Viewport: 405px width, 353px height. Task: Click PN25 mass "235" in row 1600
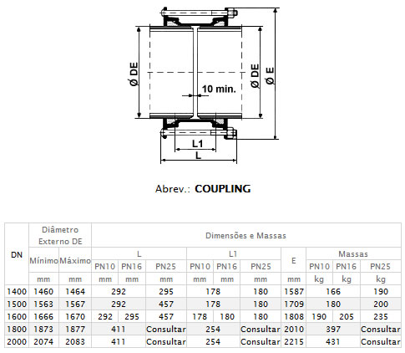point(381,317)
